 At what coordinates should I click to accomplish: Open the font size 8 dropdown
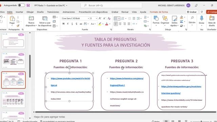point(96,18)
